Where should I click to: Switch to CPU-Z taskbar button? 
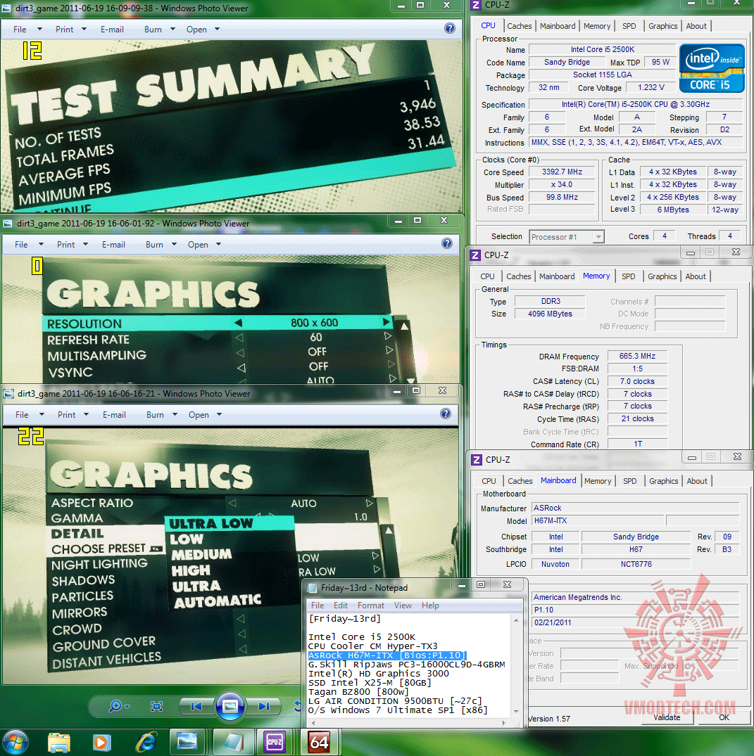(x=275, y=742)
